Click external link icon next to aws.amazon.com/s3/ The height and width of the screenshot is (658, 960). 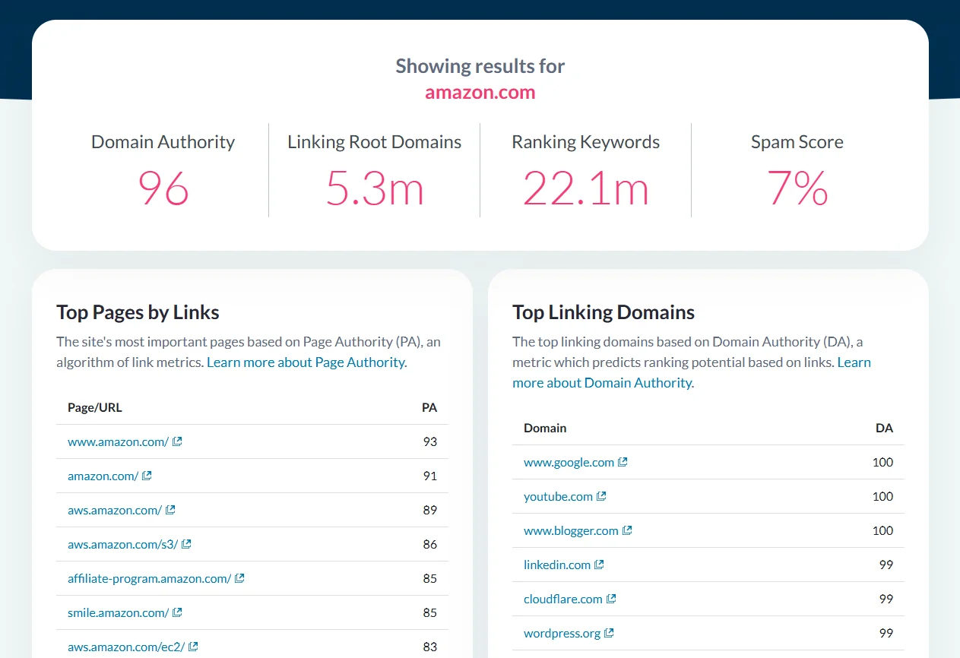click(186, 544)
